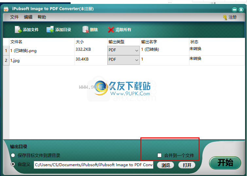Click the output directory path input field
247x176 pixels.
(x=94, y=165)
